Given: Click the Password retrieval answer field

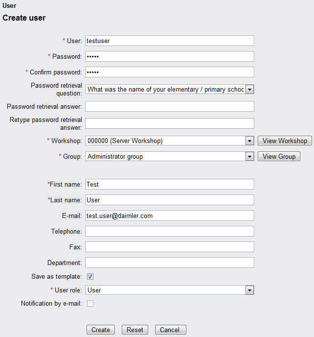Looking at the screenshot, I should 169,106.
